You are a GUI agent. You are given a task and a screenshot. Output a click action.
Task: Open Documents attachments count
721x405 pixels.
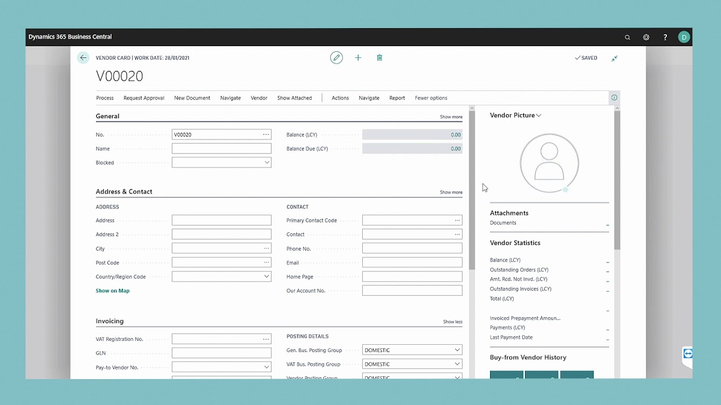(607, 223)
